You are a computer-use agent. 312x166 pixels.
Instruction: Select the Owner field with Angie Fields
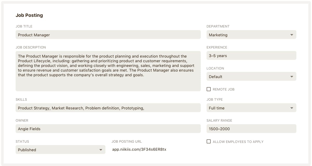click(108, 129)
